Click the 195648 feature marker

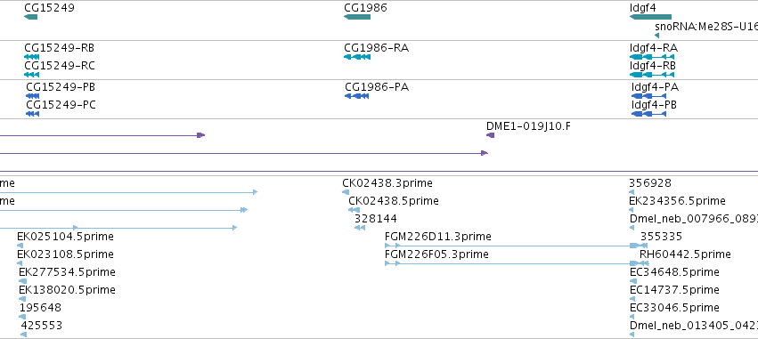(22, 317)
